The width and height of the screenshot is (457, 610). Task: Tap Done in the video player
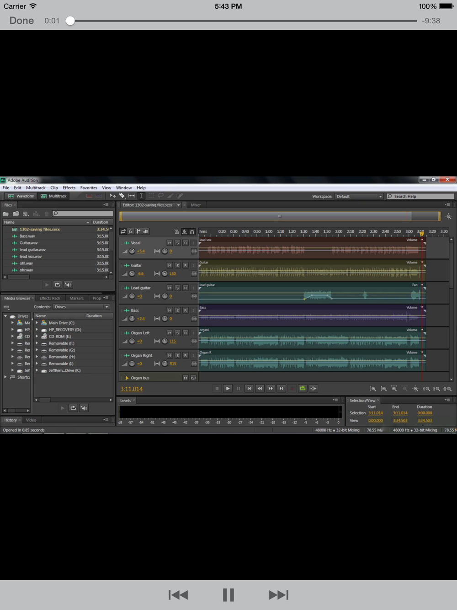[x=21, y=21]
